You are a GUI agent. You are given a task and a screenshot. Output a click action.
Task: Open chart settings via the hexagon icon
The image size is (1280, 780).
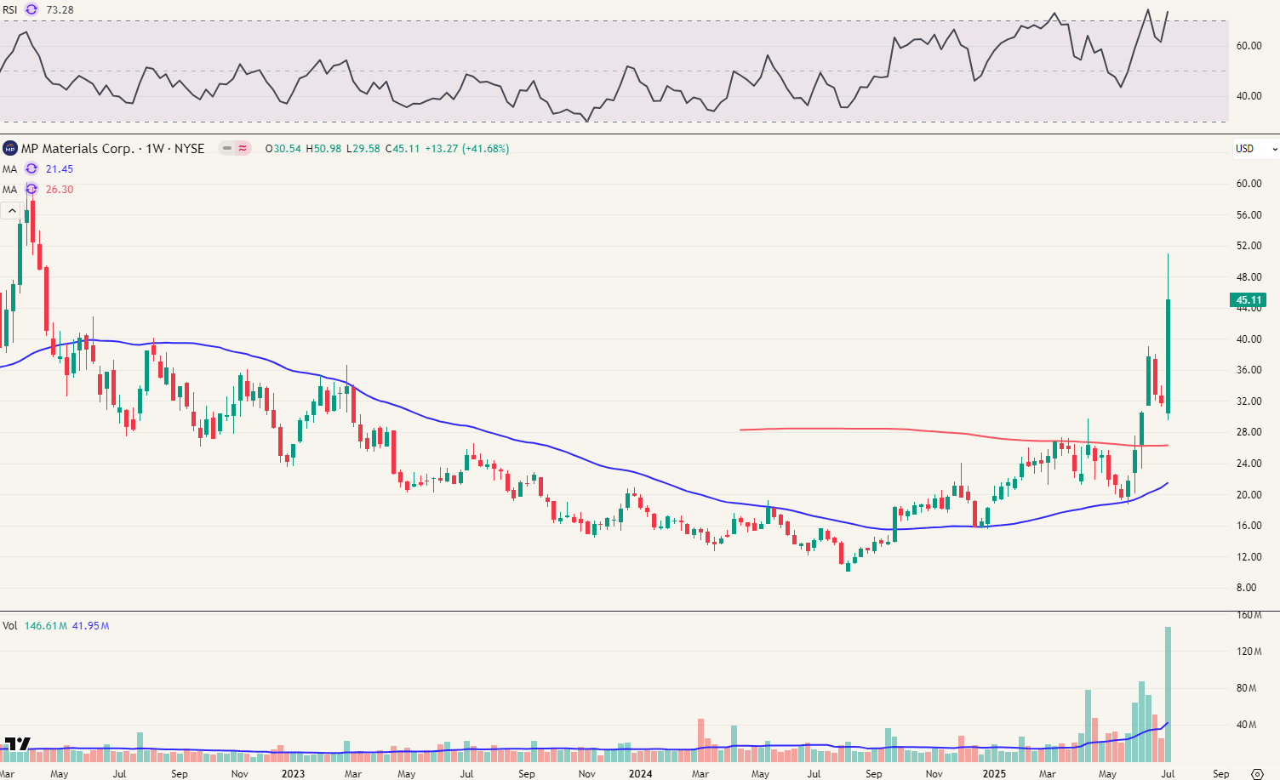1258,773
